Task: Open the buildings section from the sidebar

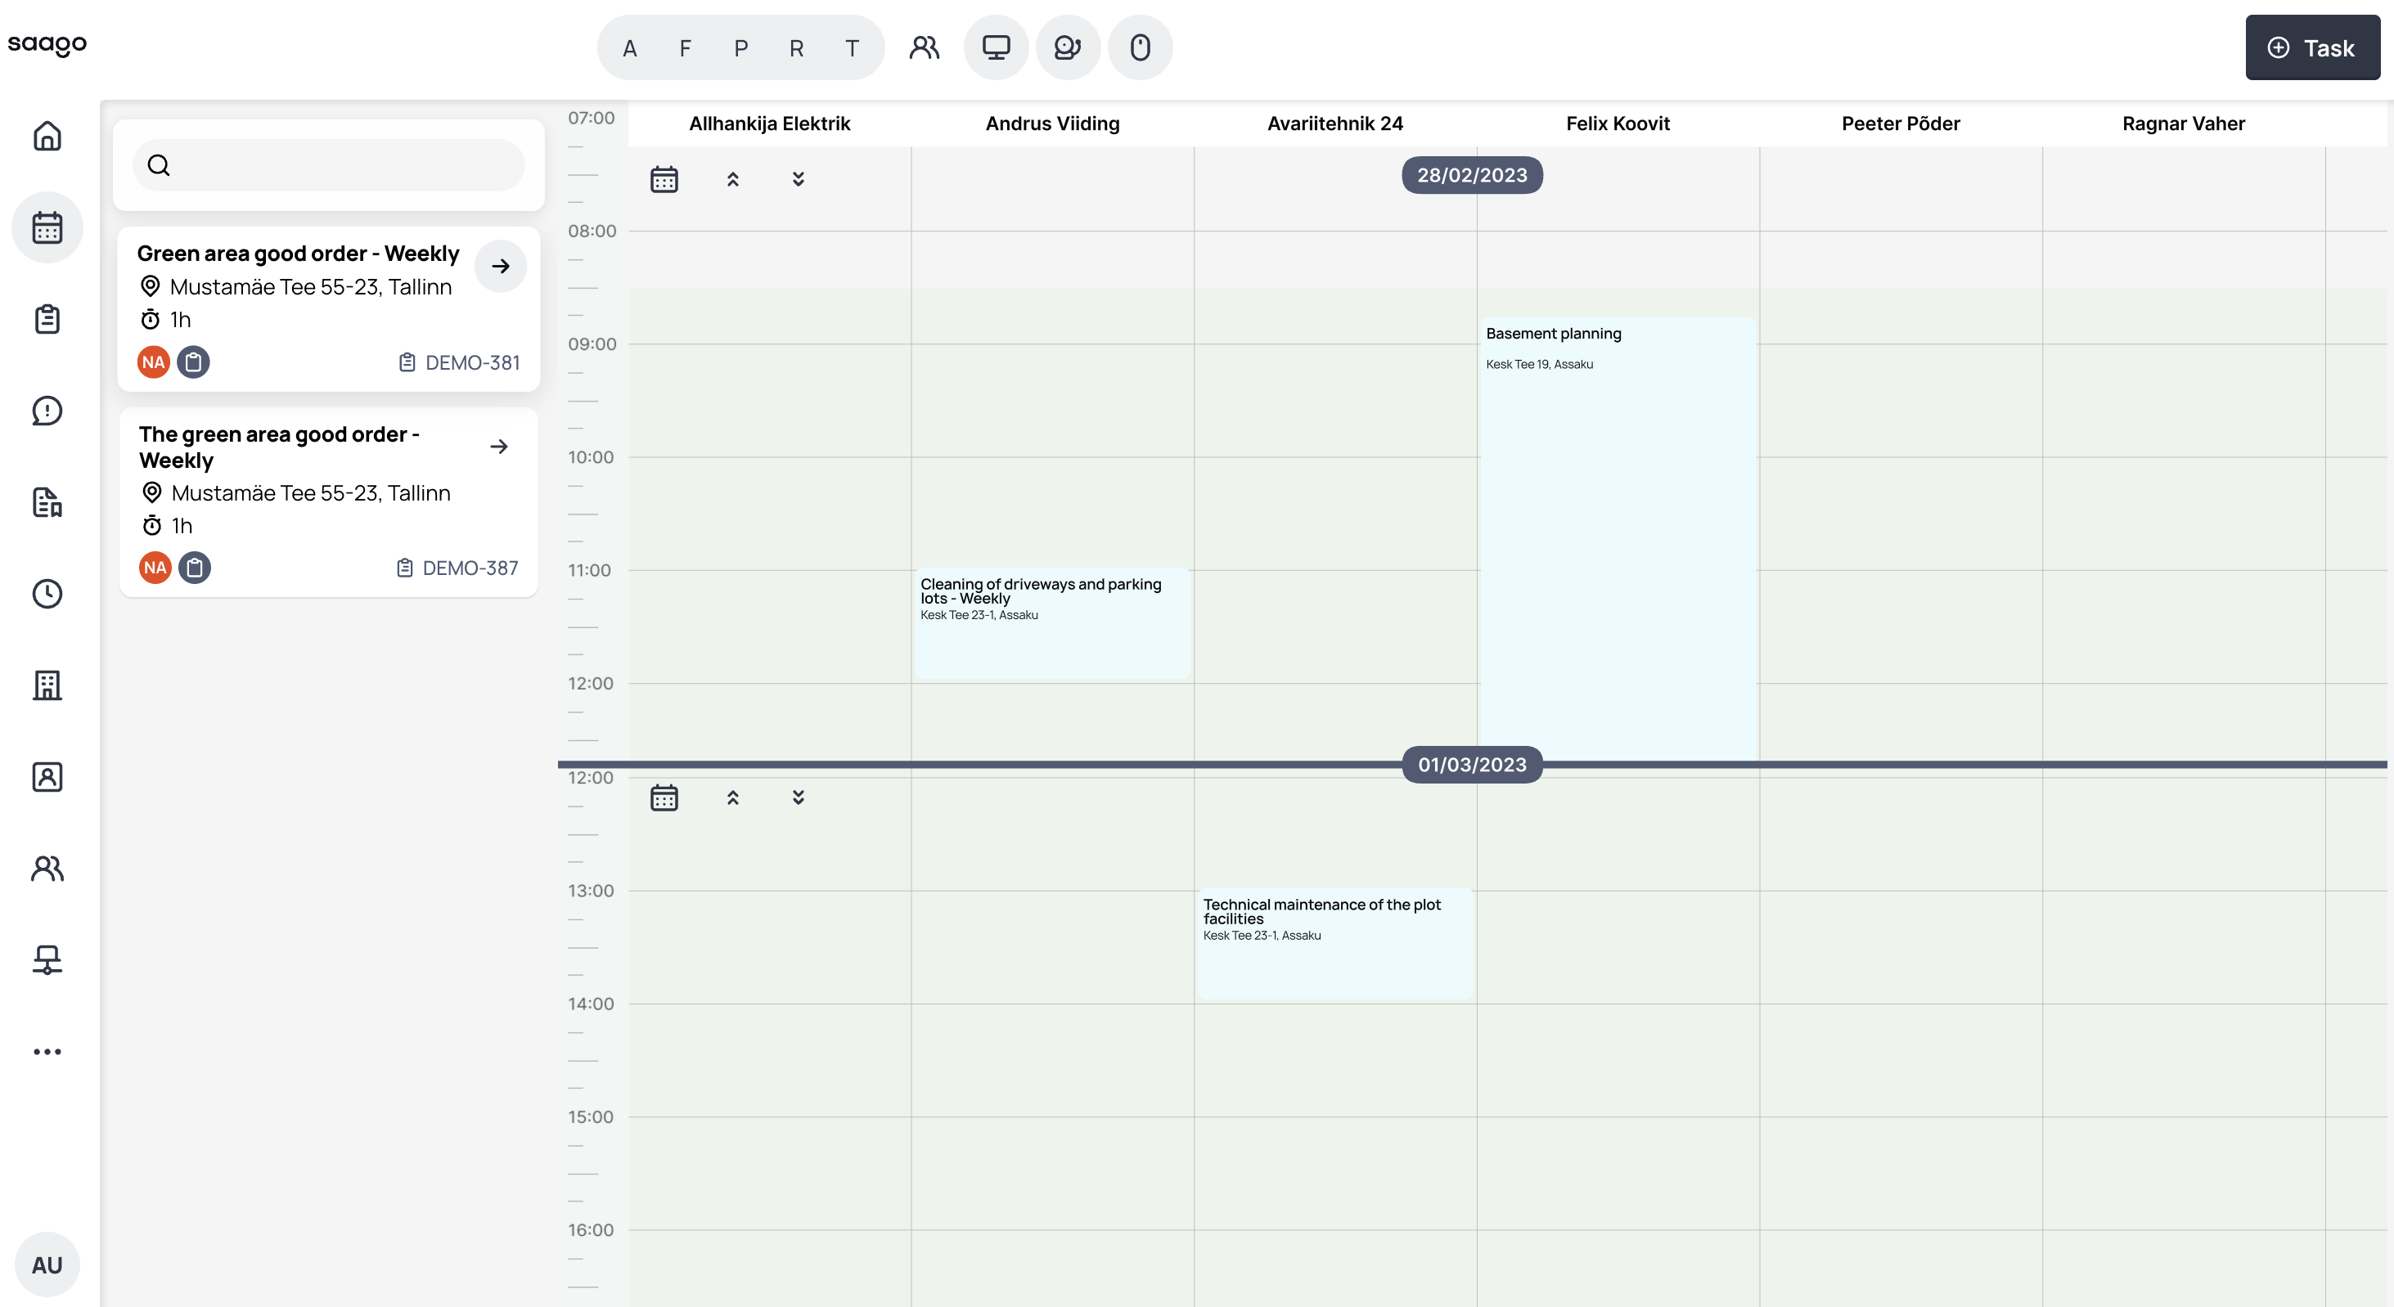Action: 47,685
